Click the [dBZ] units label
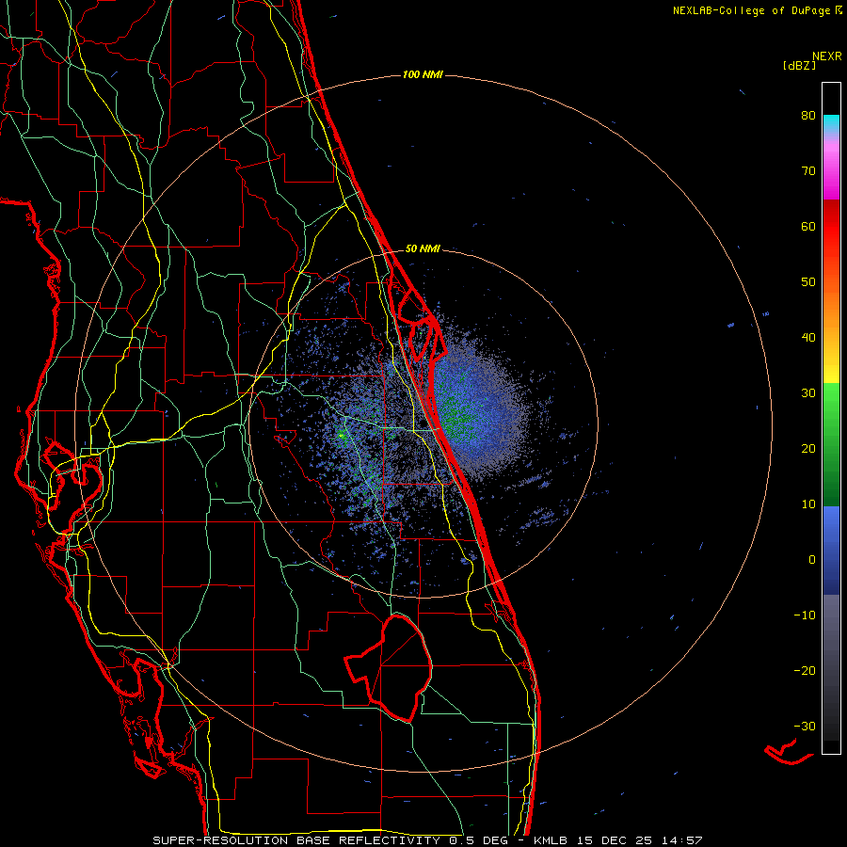 799,65
